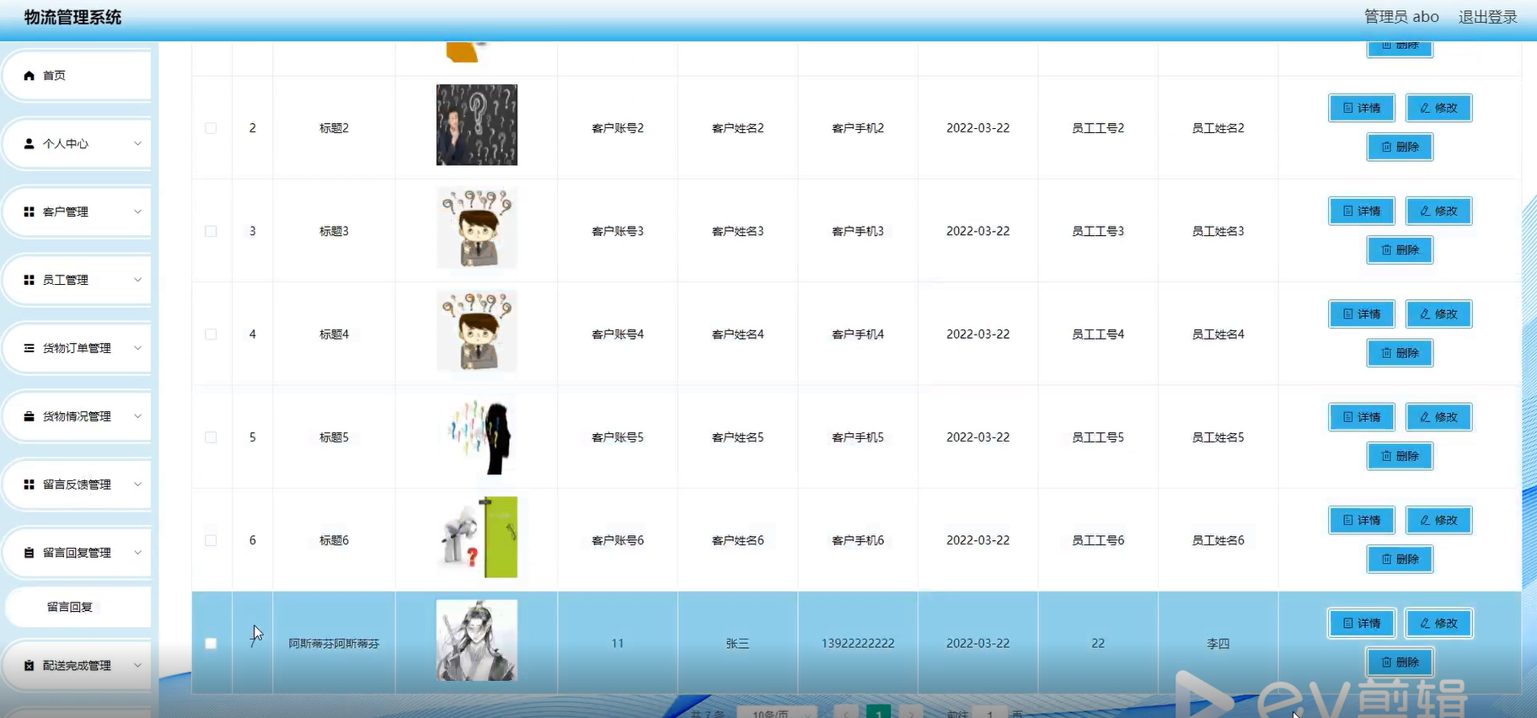Click the 李四 employee name cell
The width and height of the screenshot is (1537, 718).
click(x=1218, y=643)
